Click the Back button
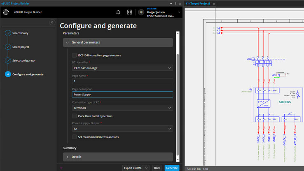The height and width of the screenshot is (171, 304). pyautogui.click(x=157, y=168)
